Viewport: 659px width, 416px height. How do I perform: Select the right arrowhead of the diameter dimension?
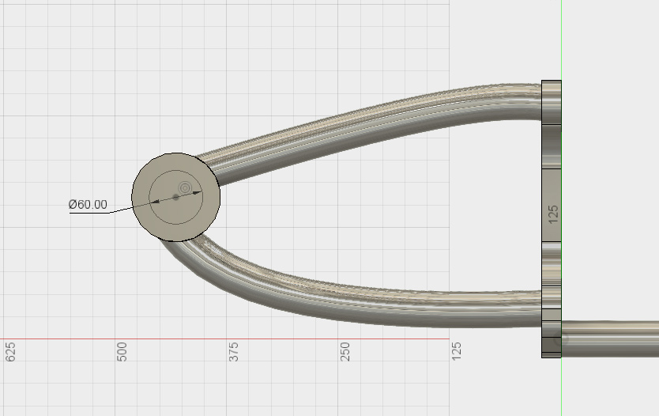(198, 191)
